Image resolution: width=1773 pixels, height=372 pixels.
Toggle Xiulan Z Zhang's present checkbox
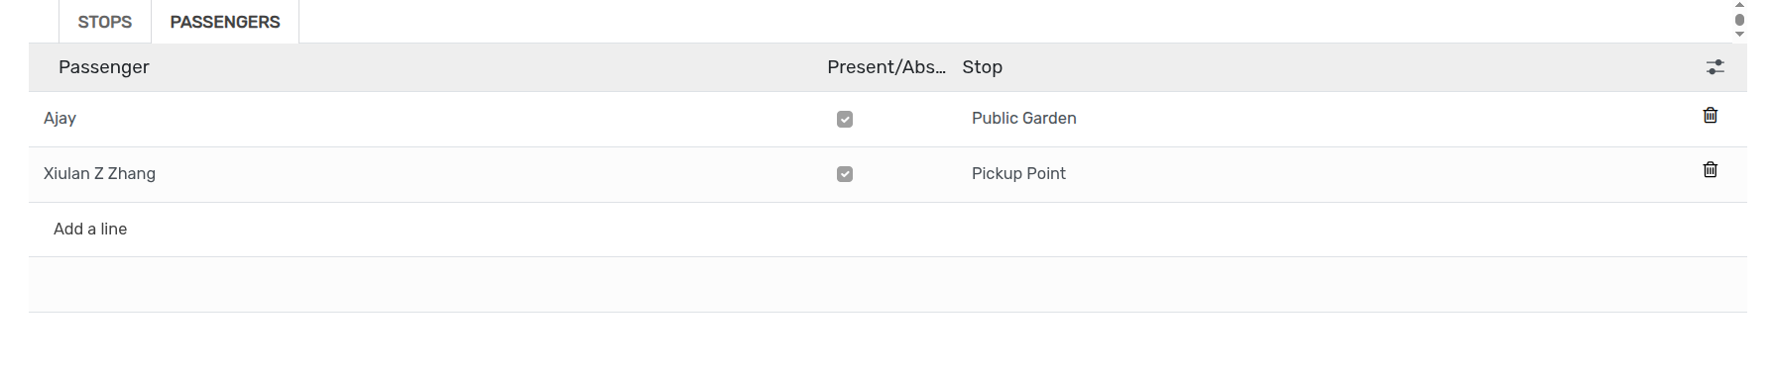(x=845, y=174)
